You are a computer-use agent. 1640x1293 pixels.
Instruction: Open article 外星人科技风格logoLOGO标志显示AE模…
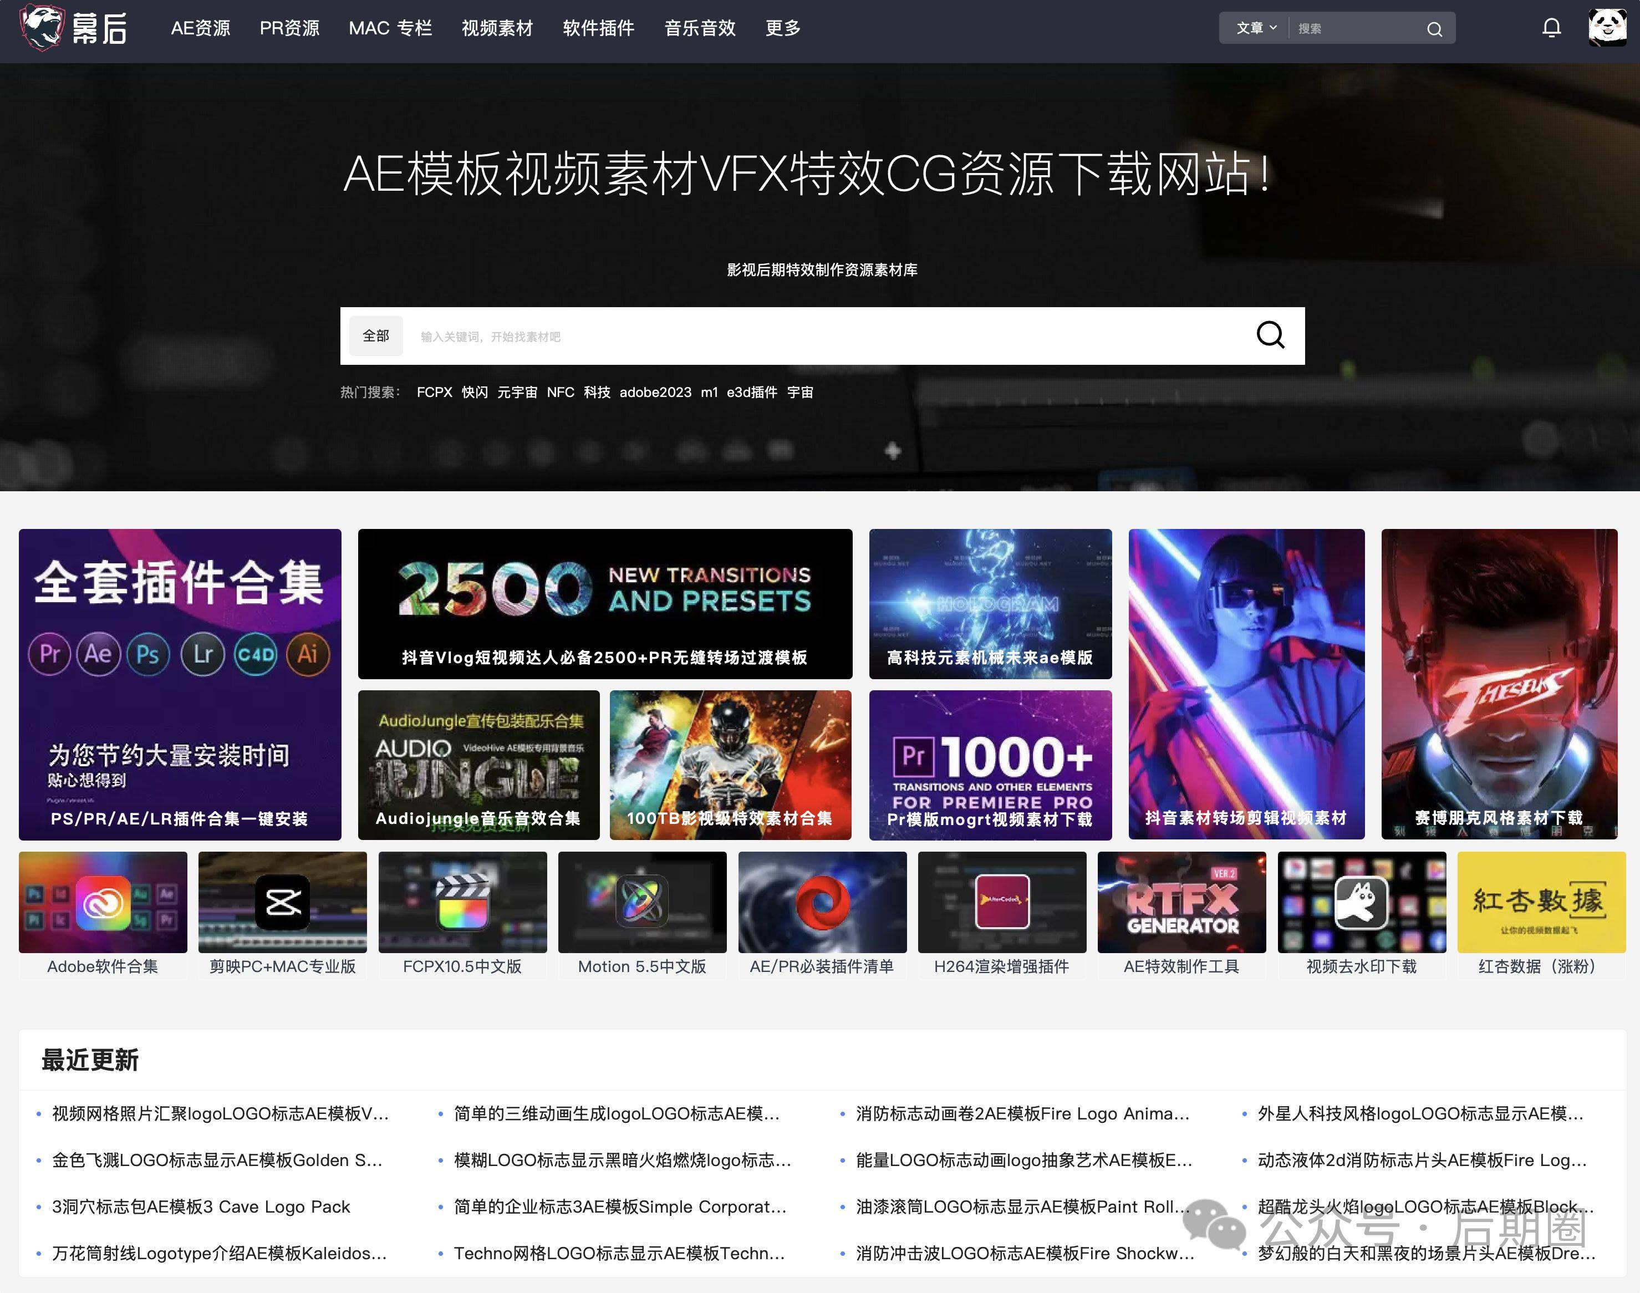tap(1420, 1113)
